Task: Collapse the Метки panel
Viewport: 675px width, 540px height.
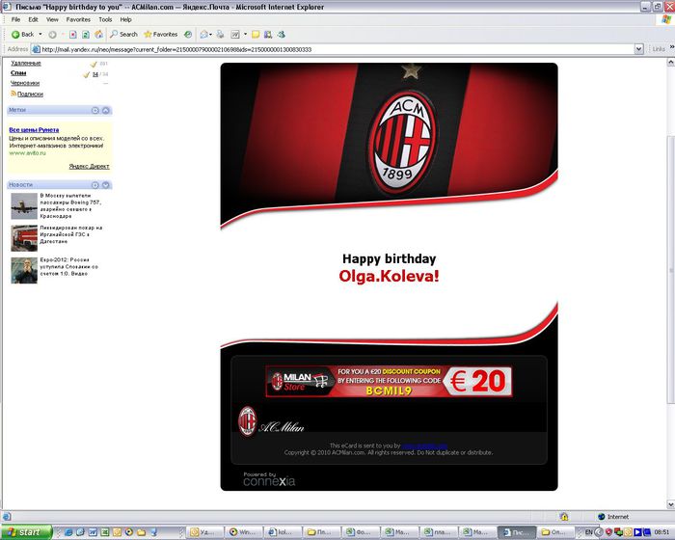Action: [105, 110]
